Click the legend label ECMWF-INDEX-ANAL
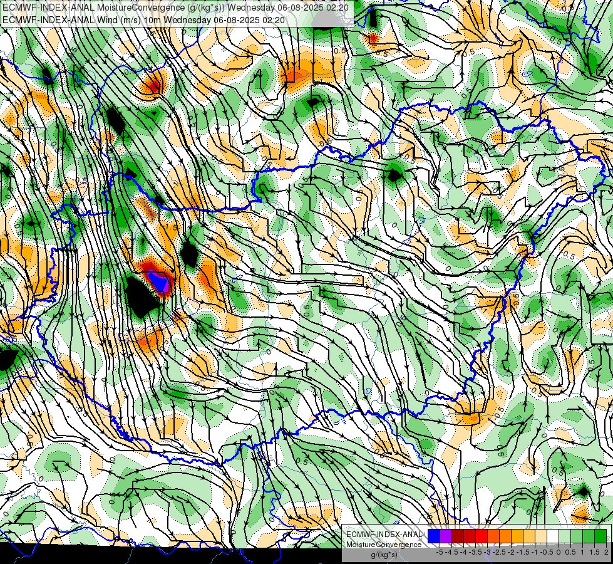Screen dimensions: 613x564 (x=384, y=535)
